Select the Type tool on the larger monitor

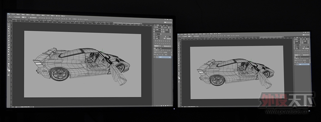pos(8,57)
